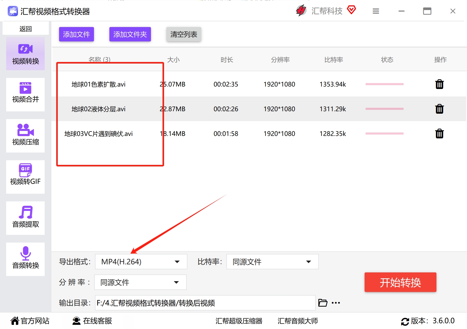Screen dimensions: 467x329
Task: Minimize the converter window
Action: pyautogui.click(x=402, y=11)
